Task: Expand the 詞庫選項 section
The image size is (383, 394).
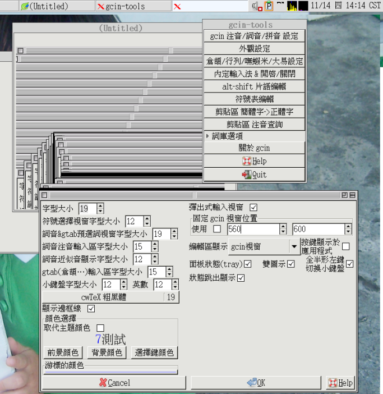Action: point(255,136)
